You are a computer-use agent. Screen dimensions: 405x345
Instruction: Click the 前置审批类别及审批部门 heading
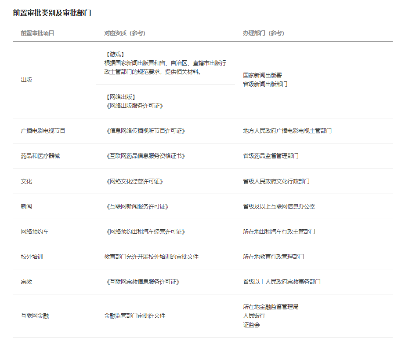coord(52,13)
